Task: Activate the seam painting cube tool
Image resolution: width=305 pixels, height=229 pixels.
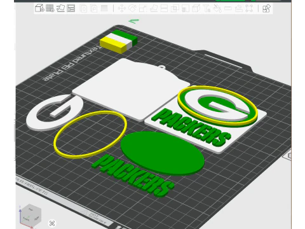Action: pos(196,9)
